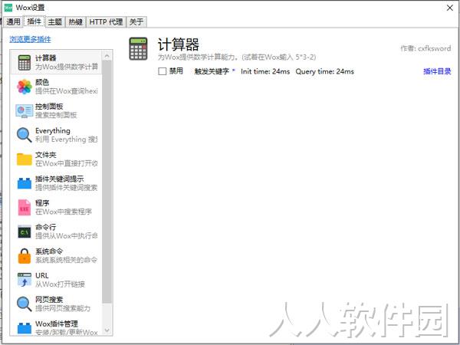
Task: Open the 浏览更多插件 browse more plugins link
Action: pos(30,39)
